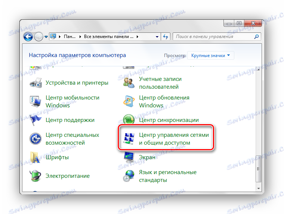
Task: Click the User Accounts people icon
Action: point(129,83)
